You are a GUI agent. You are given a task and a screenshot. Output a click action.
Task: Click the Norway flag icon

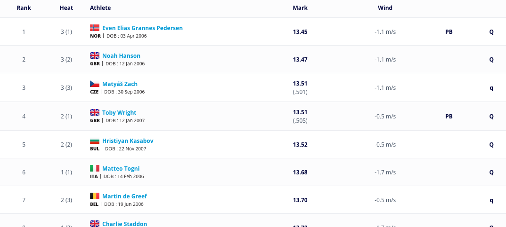[95, 28]
